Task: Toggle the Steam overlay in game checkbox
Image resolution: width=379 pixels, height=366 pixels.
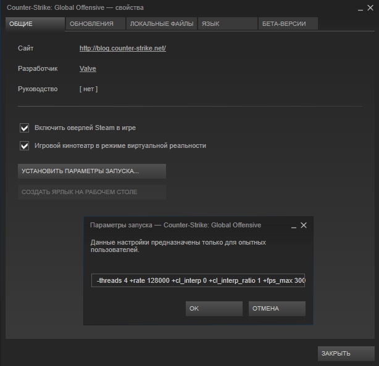Action: pos(25,128)
